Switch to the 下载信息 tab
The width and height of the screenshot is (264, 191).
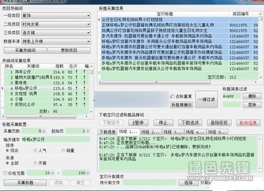(x=108, y=132)
